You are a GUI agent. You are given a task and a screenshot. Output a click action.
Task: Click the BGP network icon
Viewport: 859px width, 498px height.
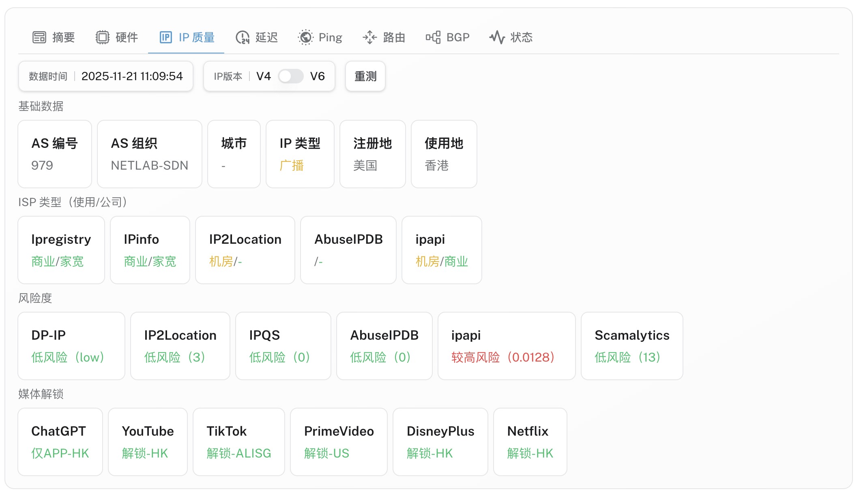[x=433, y=37]
